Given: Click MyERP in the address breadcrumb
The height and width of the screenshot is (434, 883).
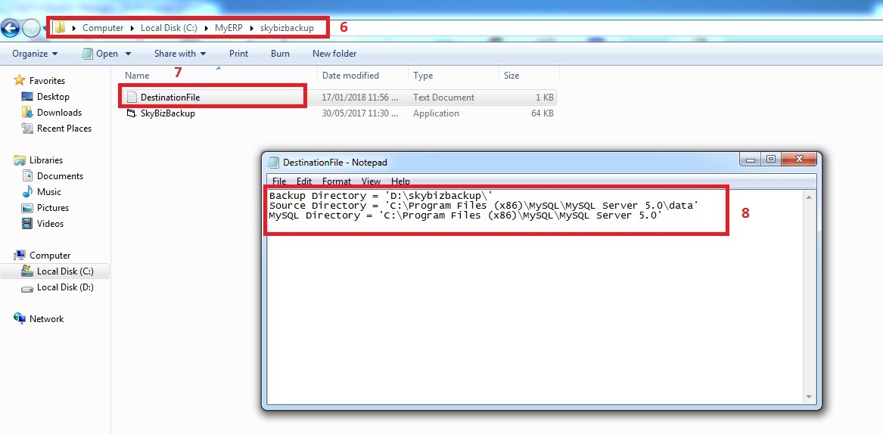Looking at the screenshot, I should pyautogui.click(x=227, y=28).
